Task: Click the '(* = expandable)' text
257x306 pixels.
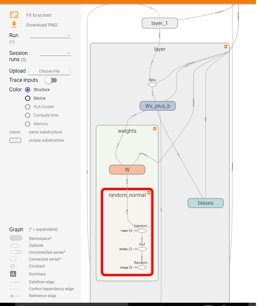Action: pyautogui.click(x=43, y=229)
